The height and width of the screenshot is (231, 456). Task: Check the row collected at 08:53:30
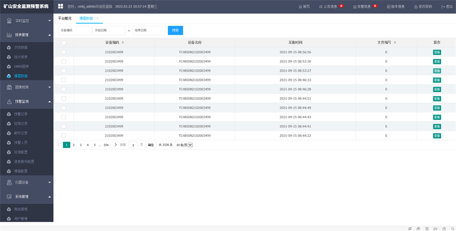point(64,62)
